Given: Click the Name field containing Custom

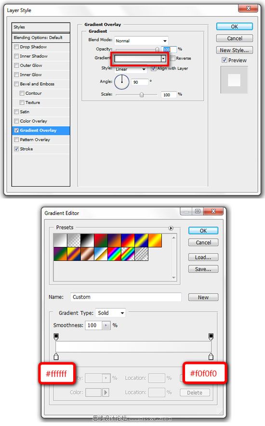Looking at the screenshot, I should click(x=126, y=297).
